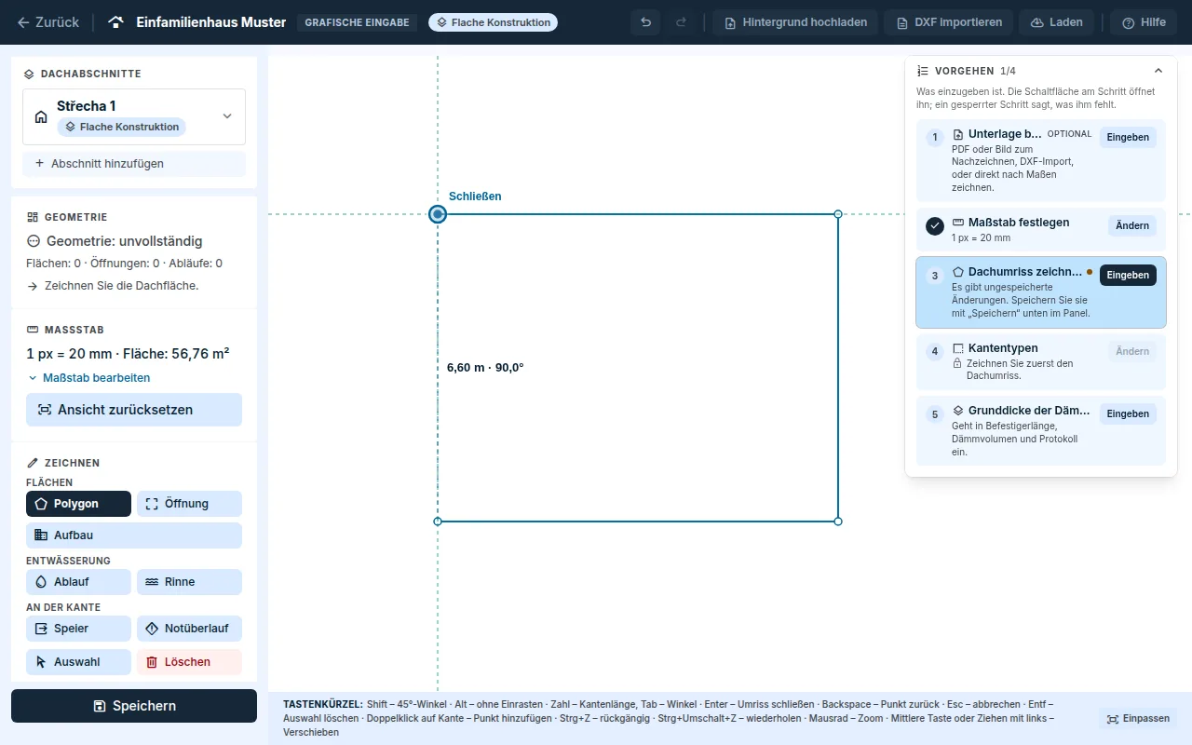Click the bottom-right polygon vertex
Screen dimensions: 1192x745
point(838,521)
